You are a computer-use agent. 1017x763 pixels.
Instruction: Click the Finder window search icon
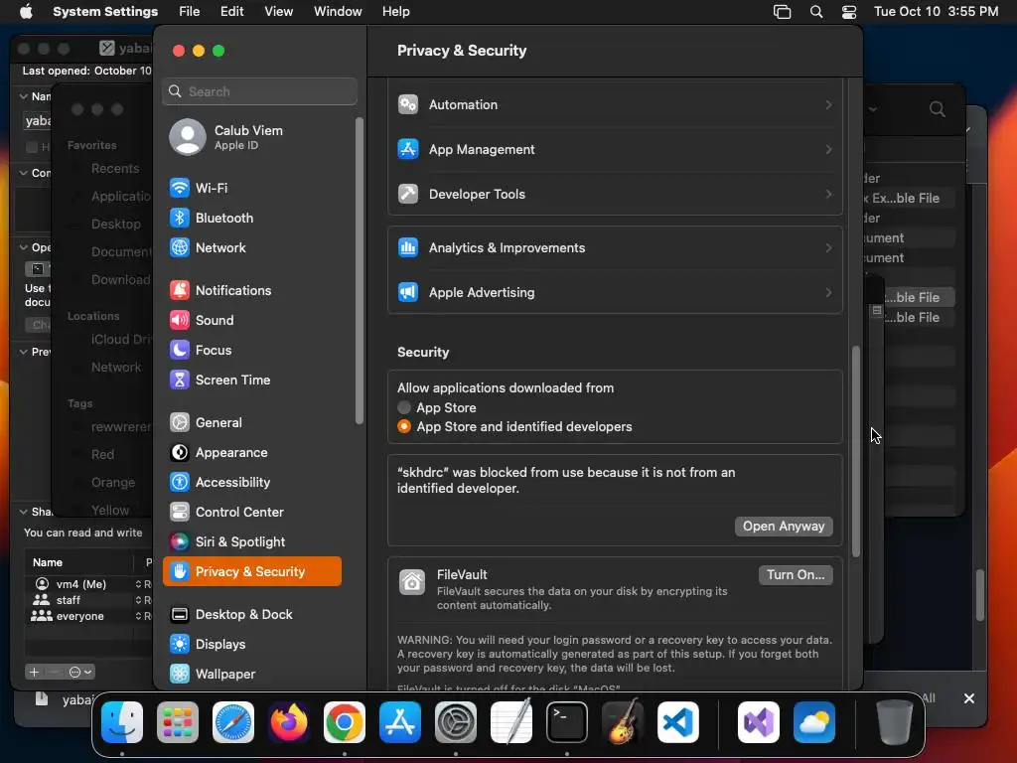[x=938, y=108]
